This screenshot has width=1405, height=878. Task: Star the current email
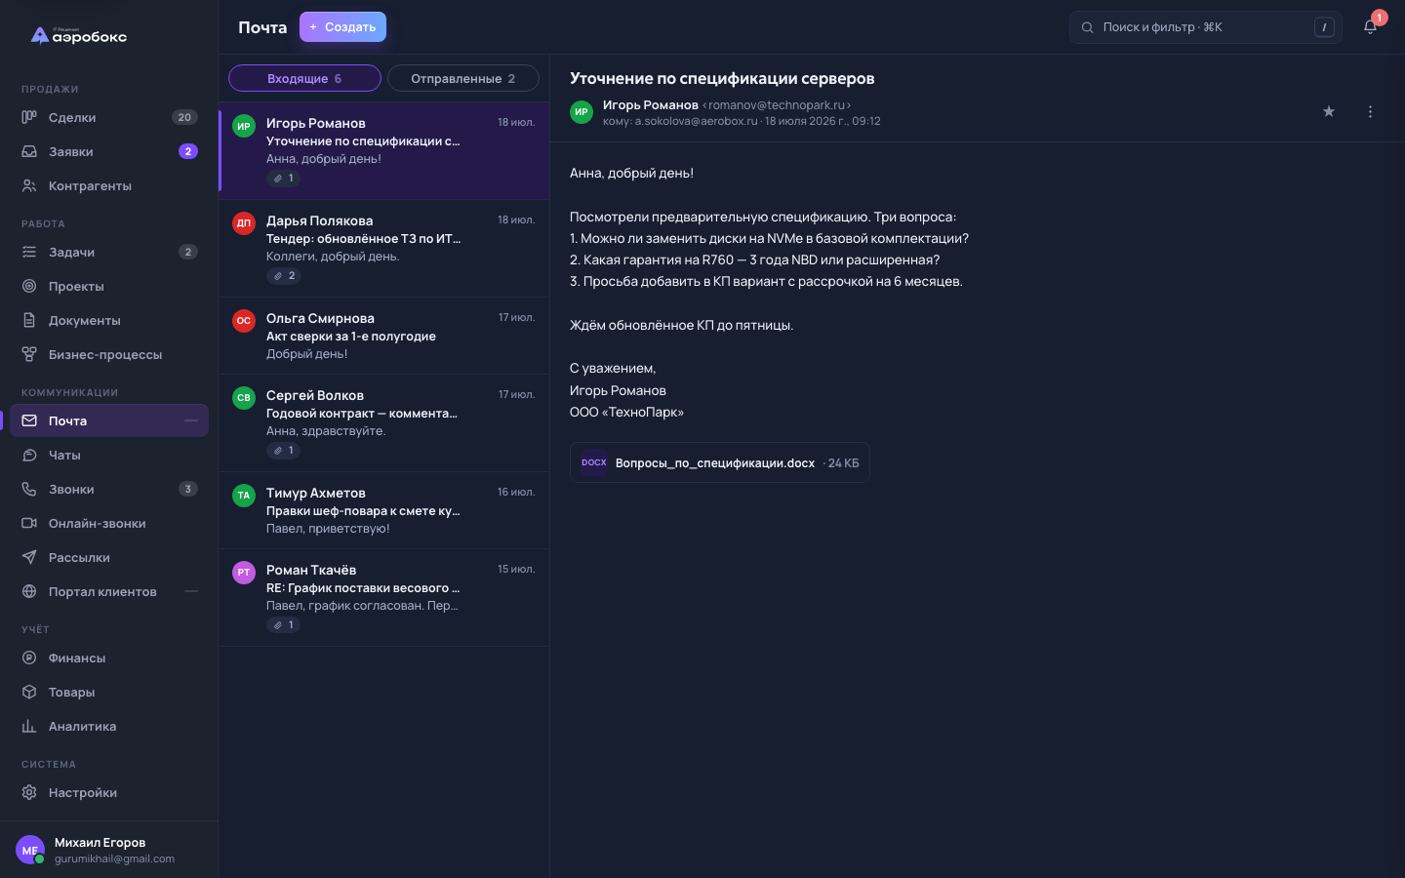point(1329,111)
